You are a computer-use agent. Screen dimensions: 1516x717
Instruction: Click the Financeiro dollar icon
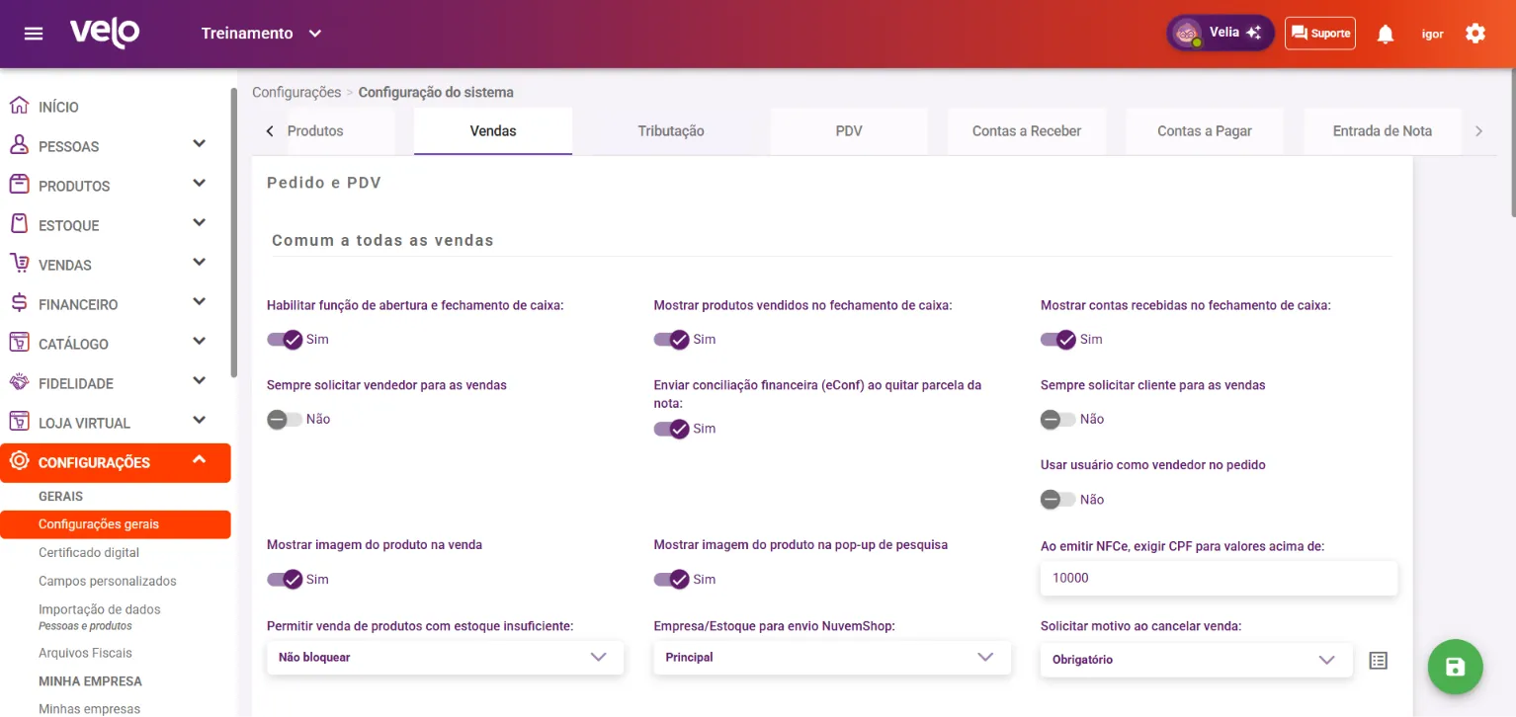coord(19,303)
